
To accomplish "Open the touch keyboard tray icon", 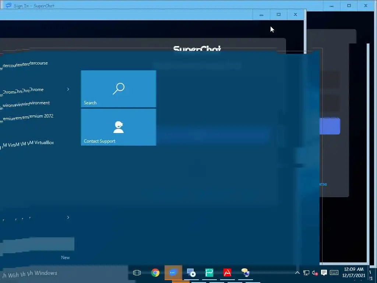I will click(x=334, y=272).
